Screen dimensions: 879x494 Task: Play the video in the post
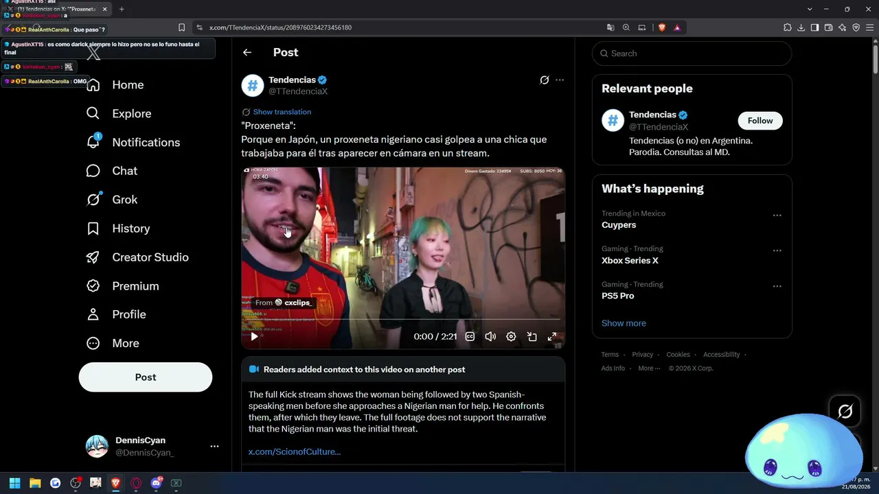pyautogui.click(x=254, y=337)
